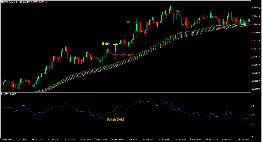
Task: Click the Stop Loss text label
Action: [x=126, y=55]
